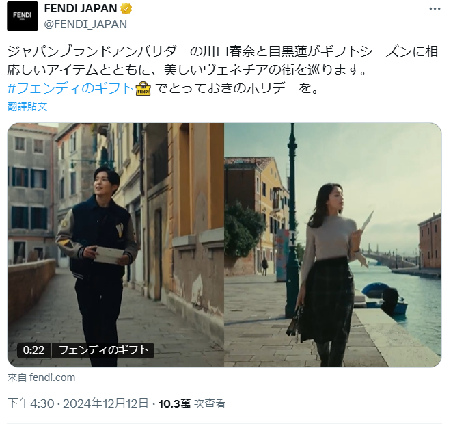Screen dimensions: 453x424
Task: Open the FENDI profile avatar
Action: (23, 16)
